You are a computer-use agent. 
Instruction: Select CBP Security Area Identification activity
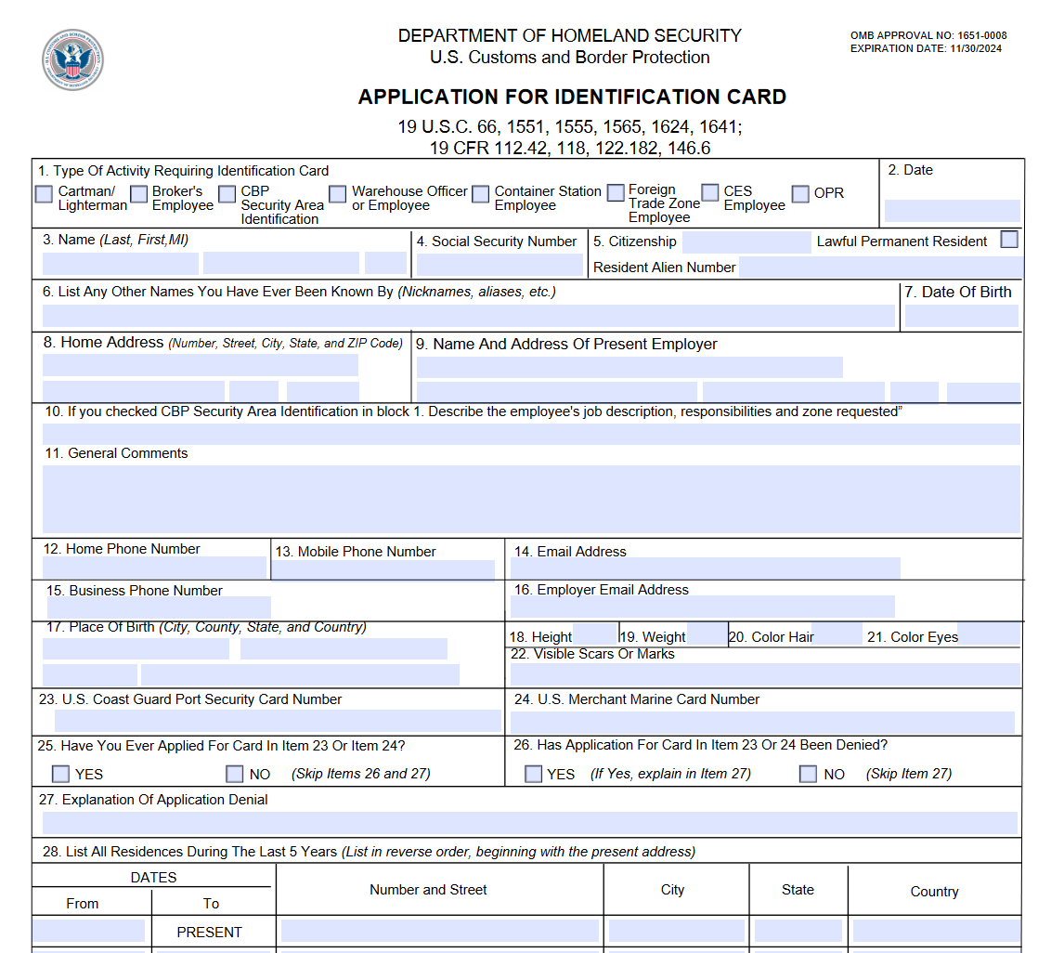(x=227, y=193)
